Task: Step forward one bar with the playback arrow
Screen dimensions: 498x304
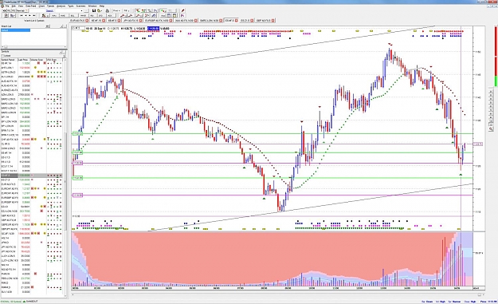Action: coord(29,15)
